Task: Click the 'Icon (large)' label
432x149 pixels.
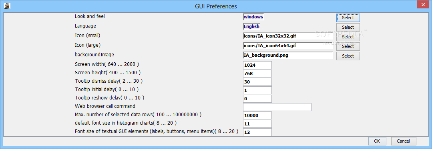Action: click(x=87, y=45)
